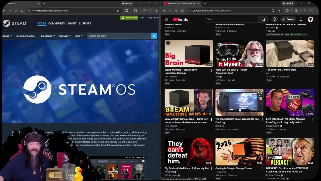Open the Fan The Deck channel link
This screenshot has width=321, height=181.
point(171,77)
